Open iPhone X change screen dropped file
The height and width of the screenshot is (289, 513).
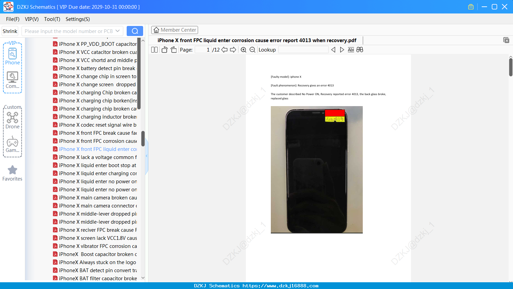click(x=95, y=85)
